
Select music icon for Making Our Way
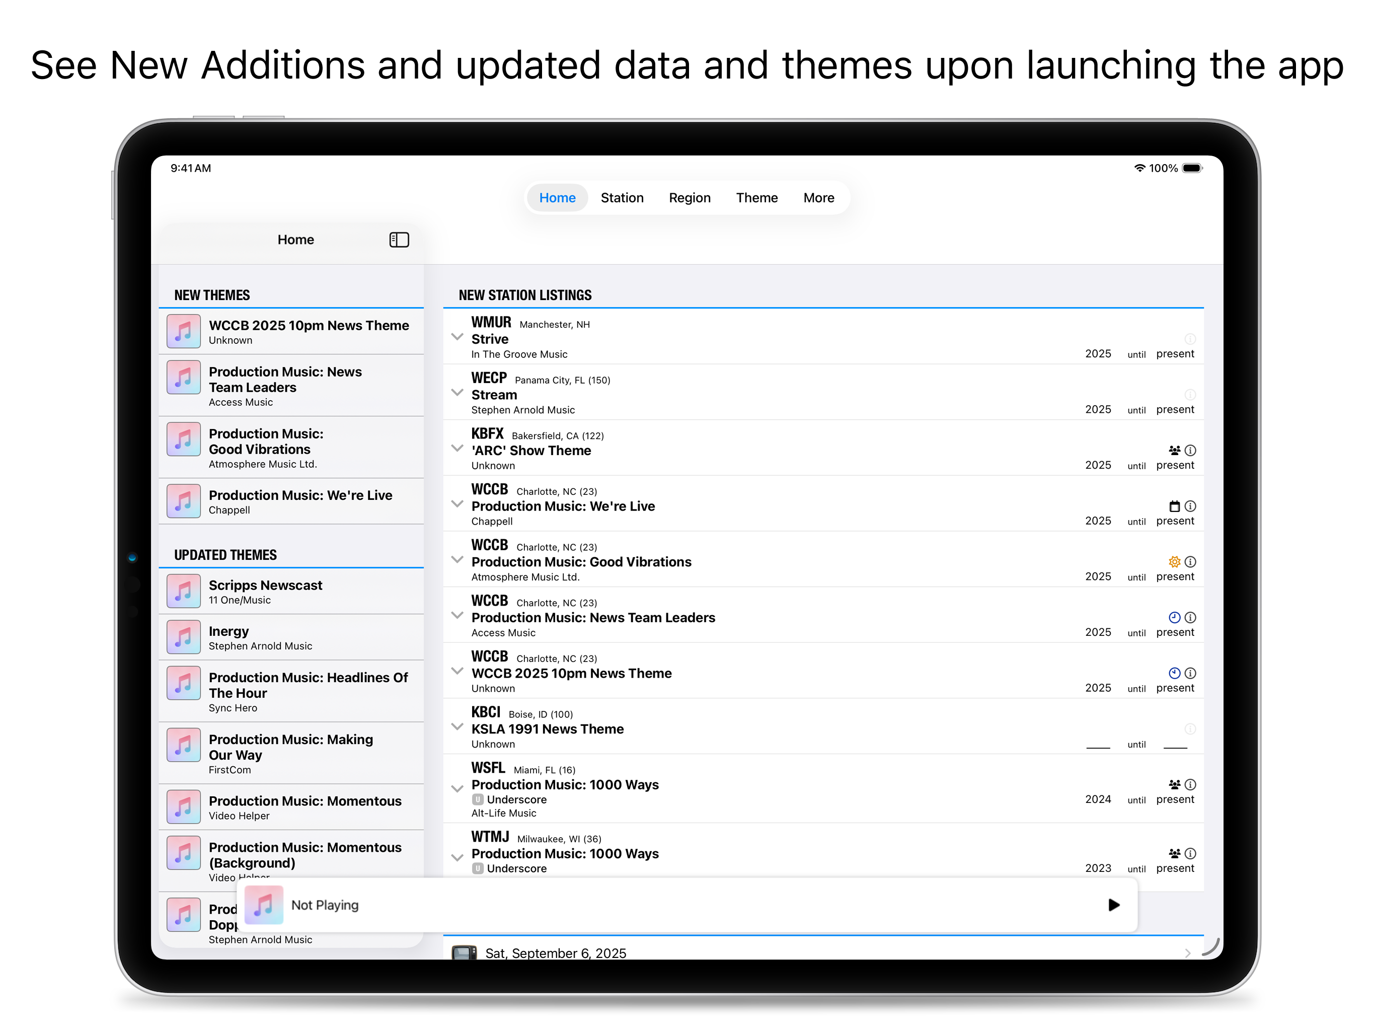[x=183, y=745]
